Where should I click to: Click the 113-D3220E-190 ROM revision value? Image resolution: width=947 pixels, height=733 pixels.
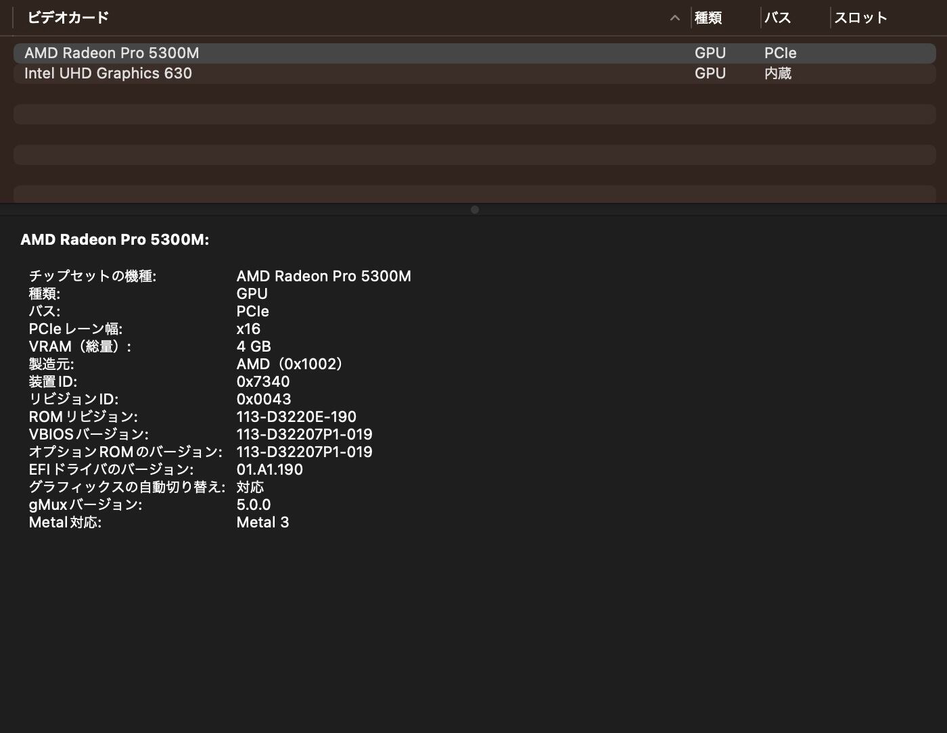[296, 417]
